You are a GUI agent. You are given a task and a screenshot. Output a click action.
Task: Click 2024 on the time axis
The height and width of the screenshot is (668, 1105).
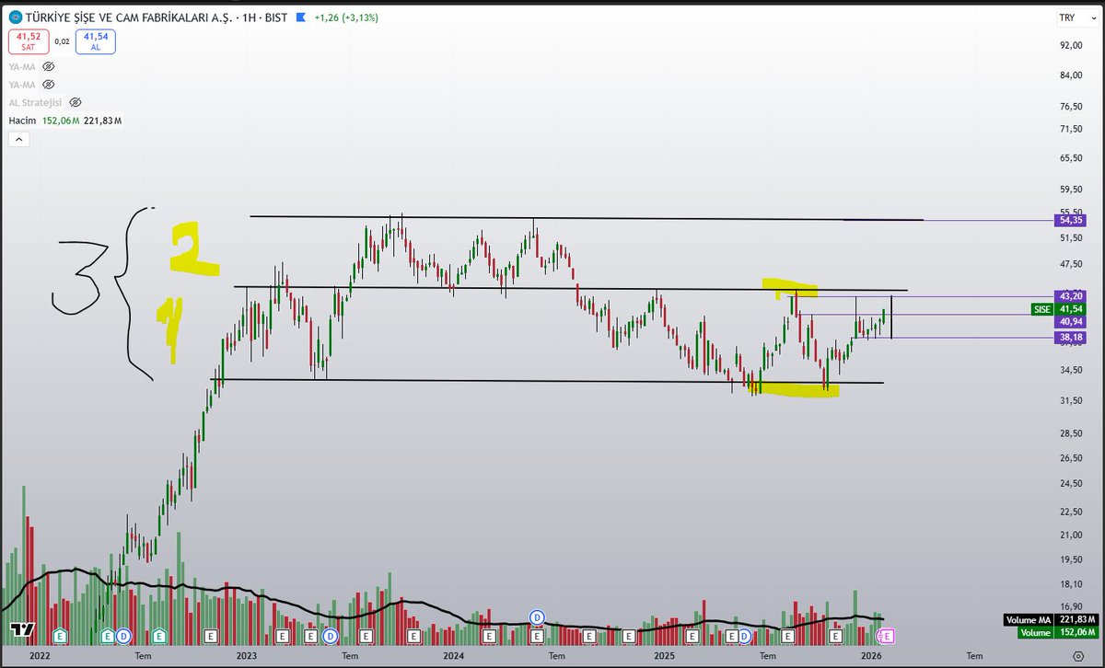click(453, 657)
